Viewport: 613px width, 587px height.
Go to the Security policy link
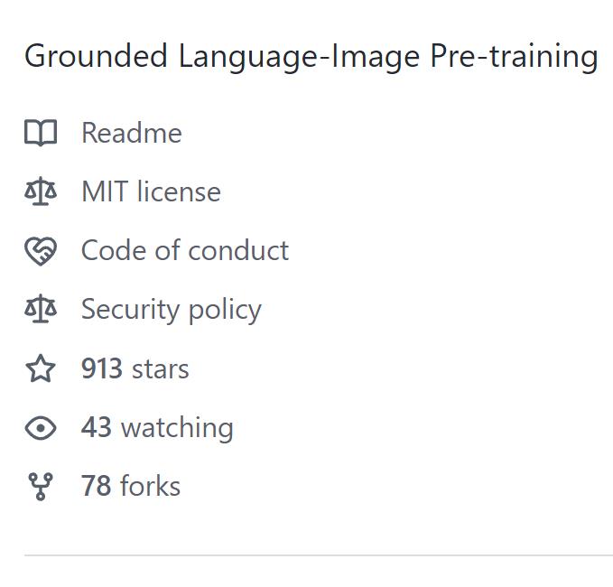tap(172, 310)
